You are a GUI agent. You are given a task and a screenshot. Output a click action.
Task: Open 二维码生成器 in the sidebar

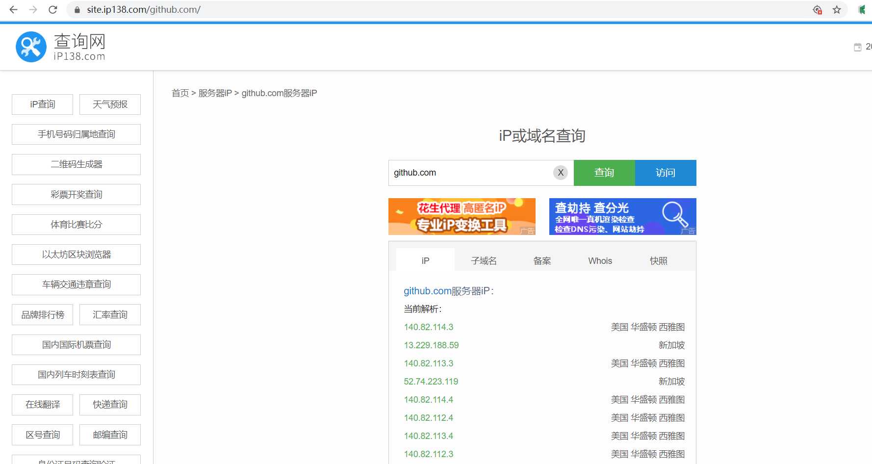pyautogui.click(x=76, y=164)
